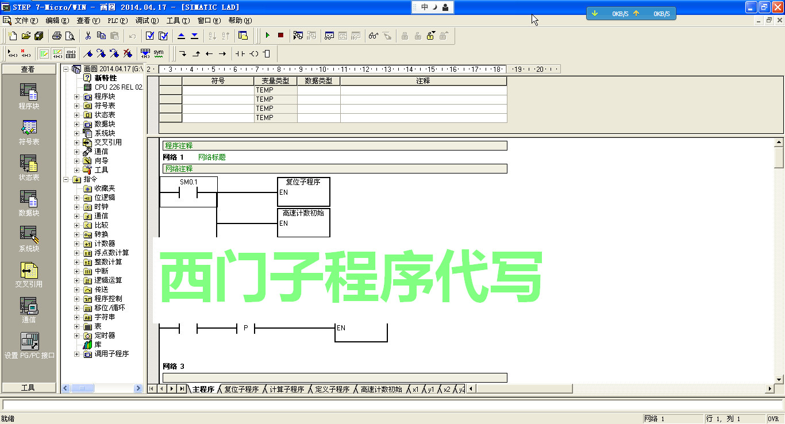Click the 查看 view bar header
This screenshot has height=424, width=785.
tap(28, 70)
